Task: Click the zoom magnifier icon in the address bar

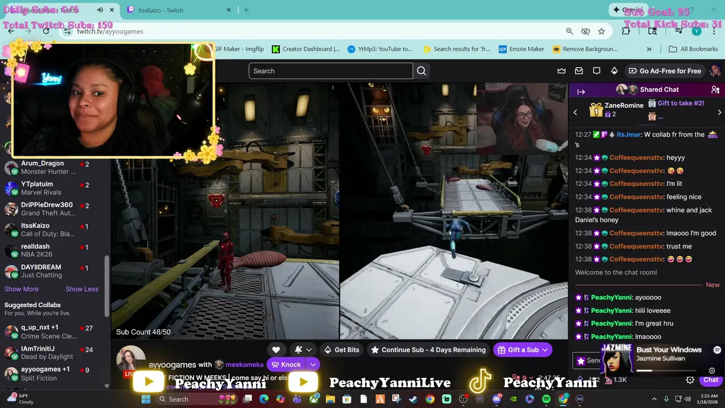Action: (x=570, y=31)
